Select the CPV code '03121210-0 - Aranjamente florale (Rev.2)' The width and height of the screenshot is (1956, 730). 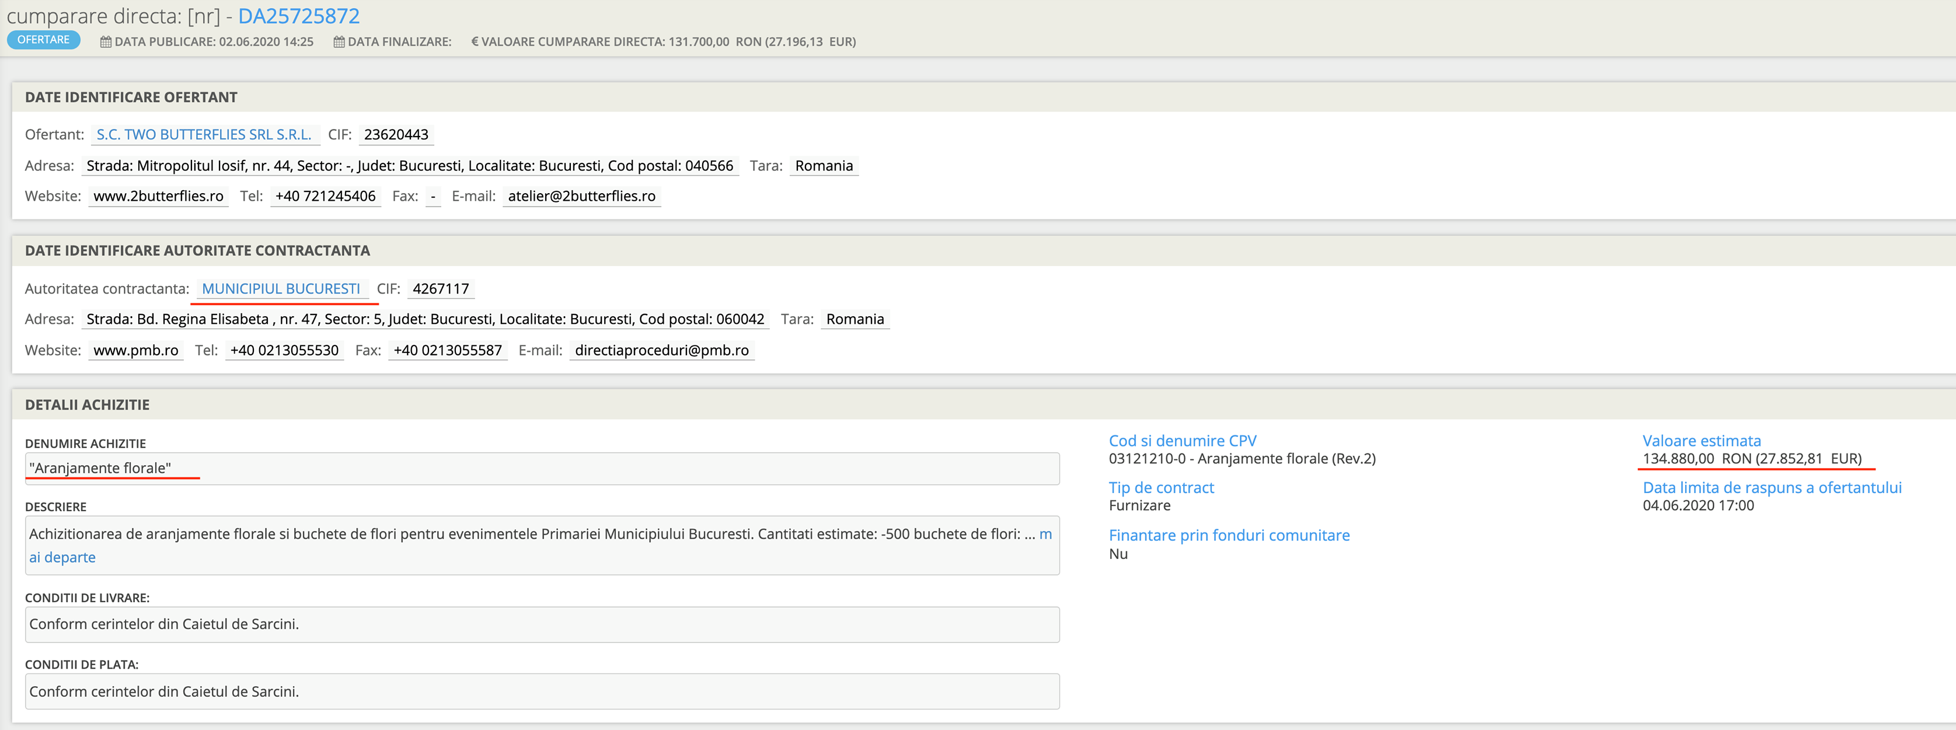(1242, 458)
